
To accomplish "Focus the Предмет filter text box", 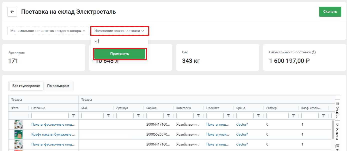I will point(215,116).
